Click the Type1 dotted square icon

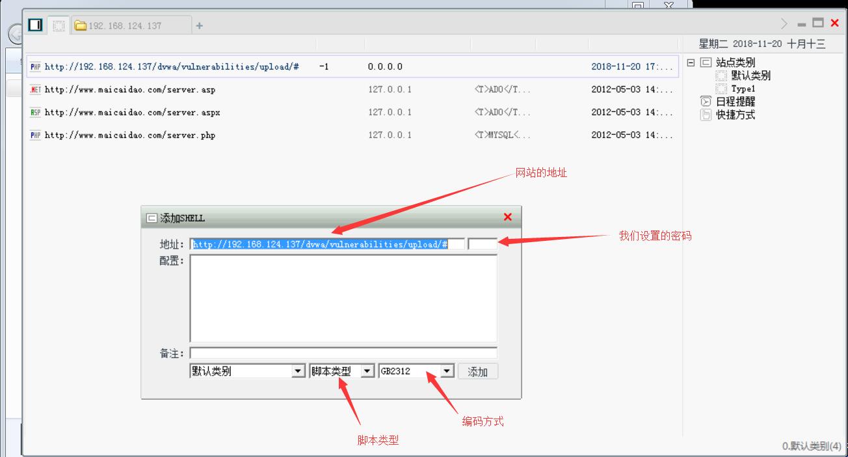pyautogui.click(x=721, y=89)
